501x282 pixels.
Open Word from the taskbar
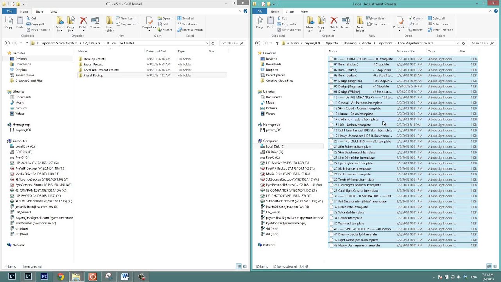(x=125, y=277)
